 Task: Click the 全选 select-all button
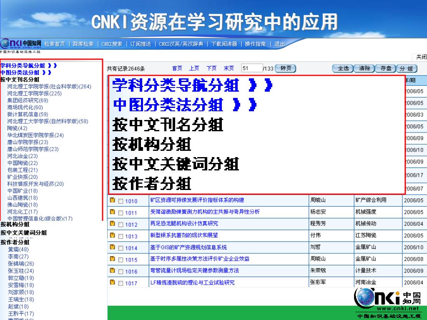[343, 69]
